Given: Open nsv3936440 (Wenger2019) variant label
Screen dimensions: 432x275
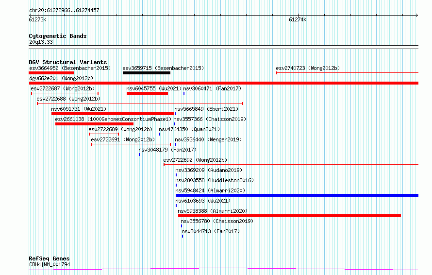Looking at the screenshot, I should click(x=208, y=139).
